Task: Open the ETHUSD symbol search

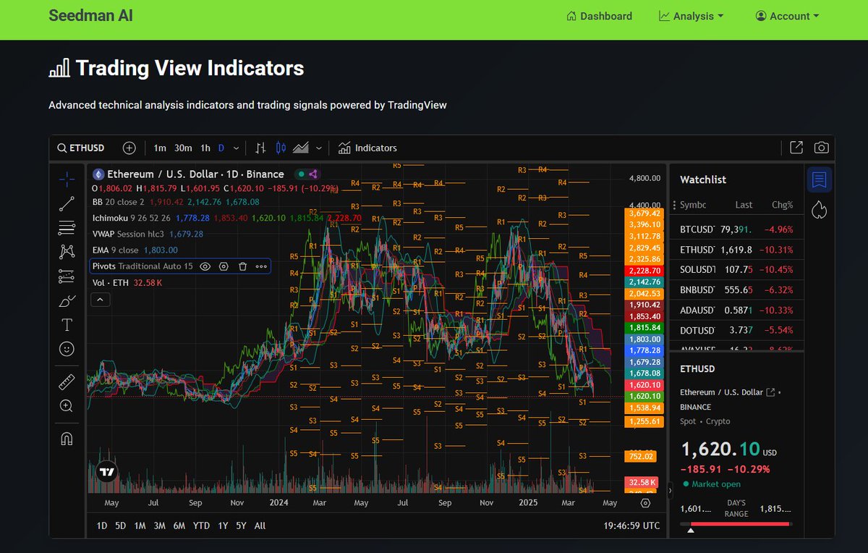Action: (x=81, y=148)
